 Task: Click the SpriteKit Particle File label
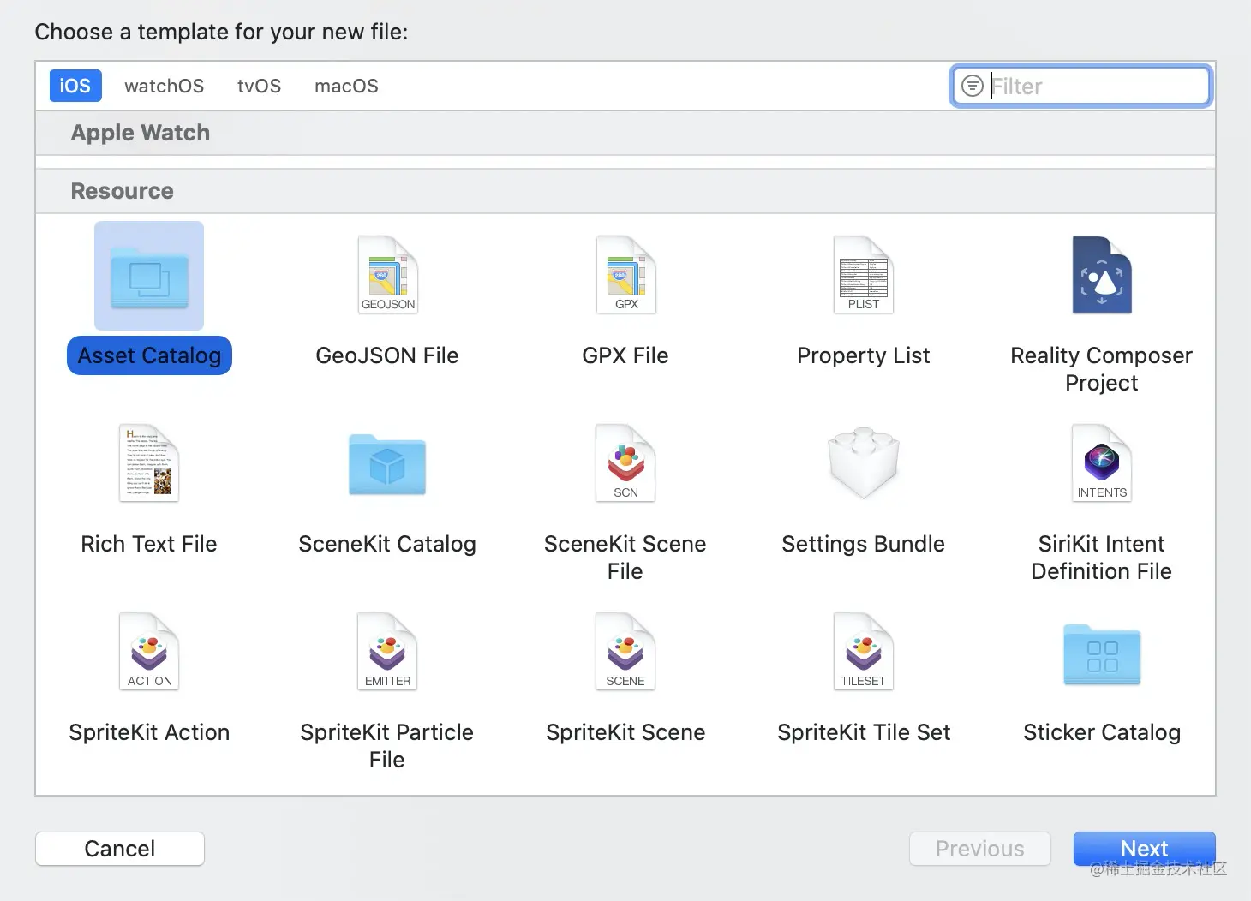click(x=387, y=746)
